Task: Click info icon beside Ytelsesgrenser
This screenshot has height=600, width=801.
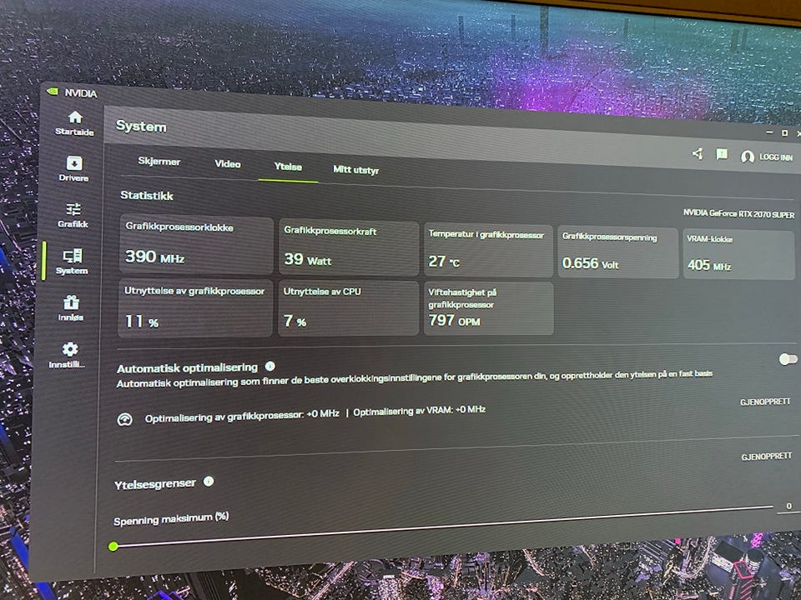Action: 209,481
